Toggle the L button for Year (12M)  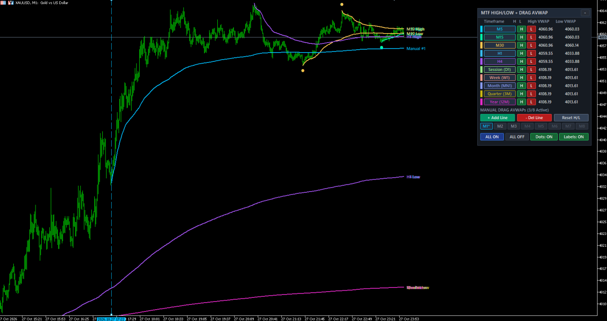click(x=531, y=102)
